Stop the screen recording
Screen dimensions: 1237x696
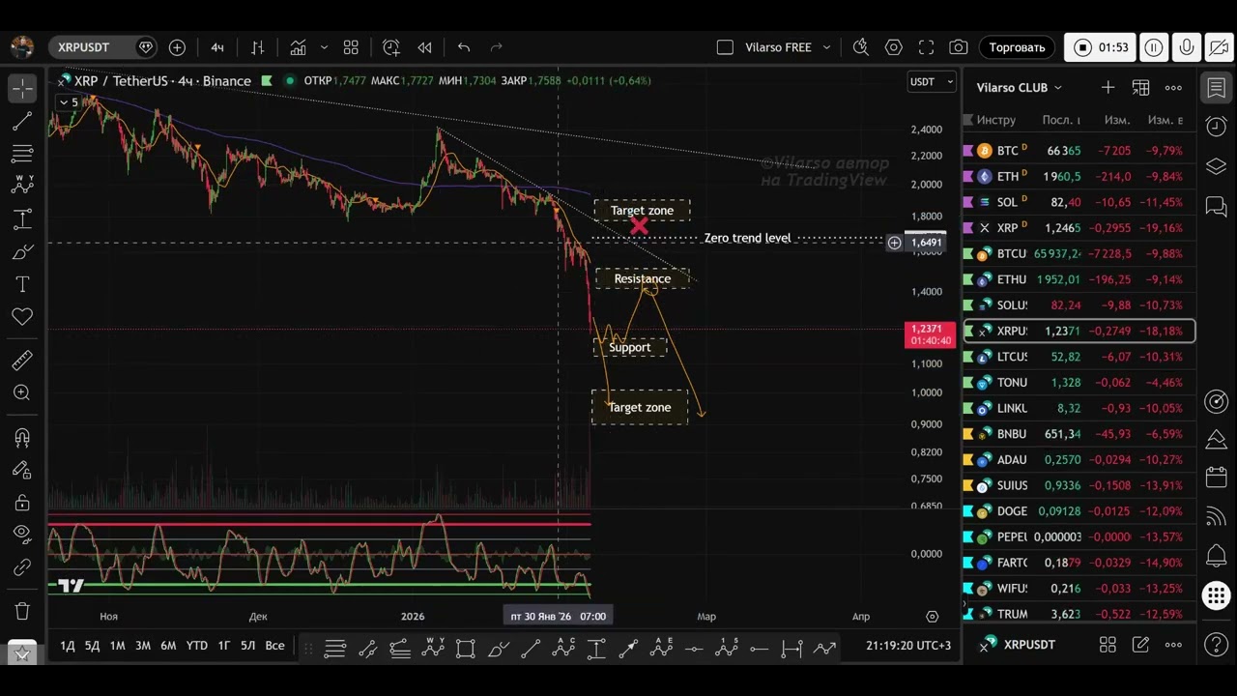click(1083, 47)
